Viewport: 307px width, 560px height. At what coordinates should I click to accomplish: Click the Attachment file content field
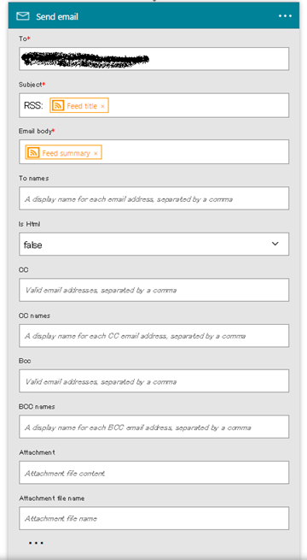click(x=153, y=473)
